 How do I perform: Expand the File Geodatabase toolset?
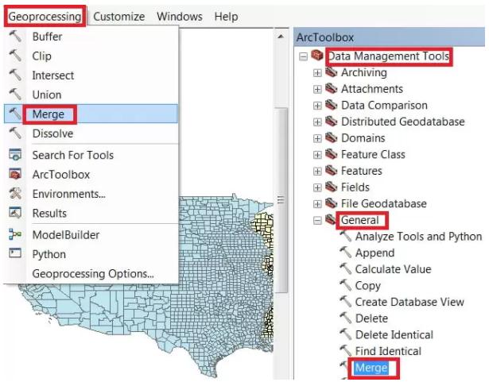317,204
